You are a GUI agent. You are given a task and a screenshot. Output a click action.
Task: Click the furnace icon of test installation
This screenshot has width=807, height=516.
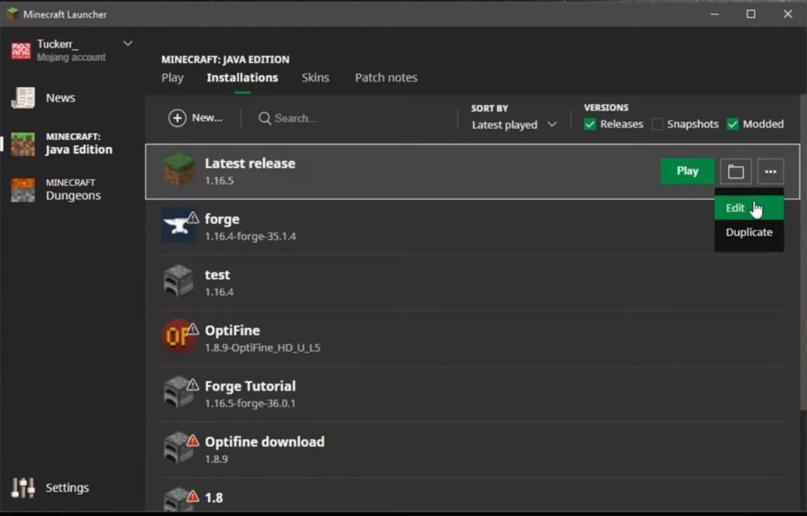point(178,281)
